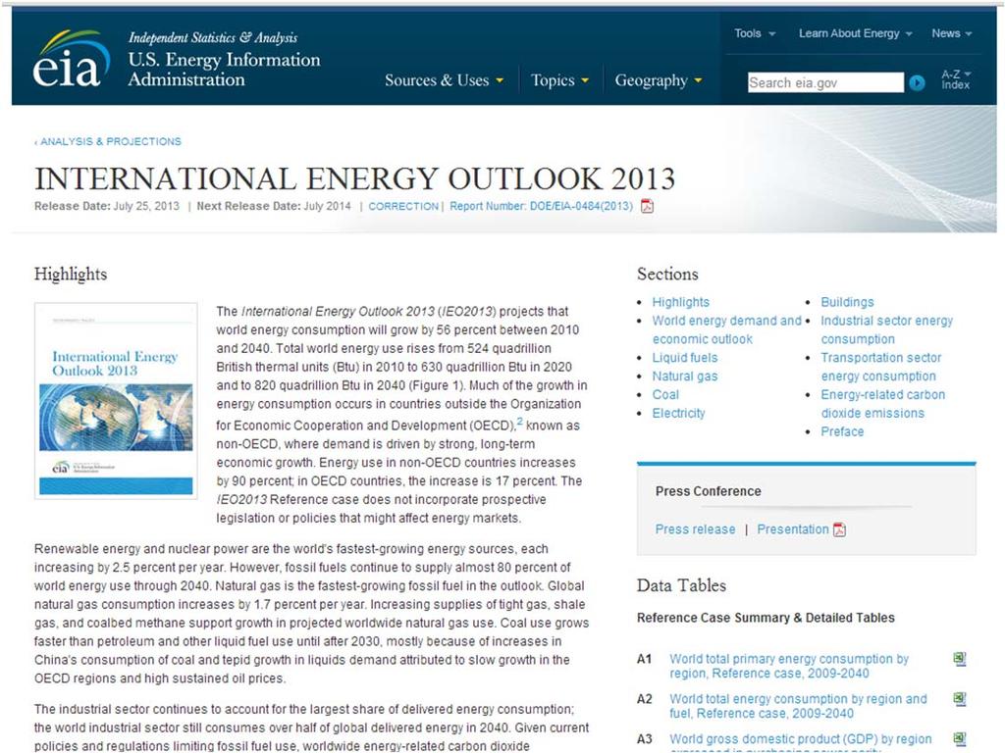
Task: Go to Energy-related carbon dioxide emissions
Action: point(883,404)
